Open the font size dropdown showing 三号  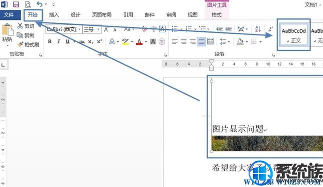click(x=98, y=29)
